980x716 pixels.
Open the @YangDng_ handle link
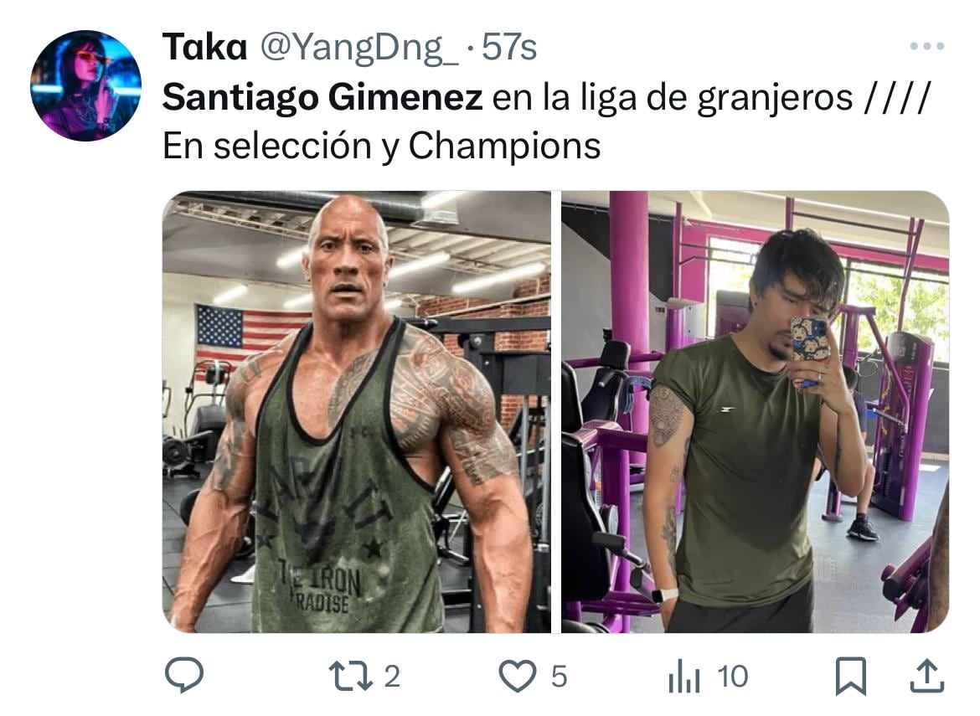click(358, 49)
